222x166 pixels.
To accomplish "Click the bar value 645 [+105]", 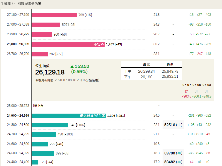I will 77,125.
